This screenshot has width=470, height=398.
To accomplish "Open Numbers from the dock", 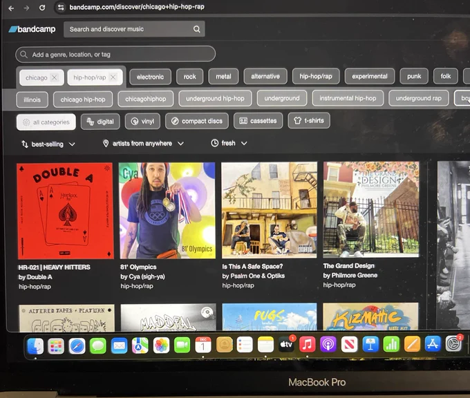I will [x=391, y=343].
